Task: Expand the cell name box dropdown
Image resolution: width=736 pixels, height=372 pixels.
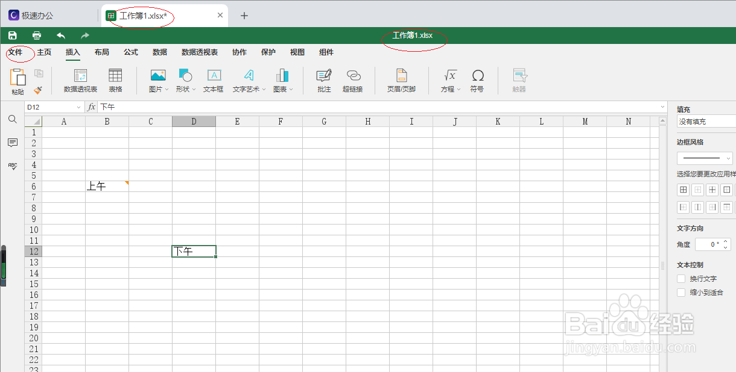Action: tap(78, 107)
